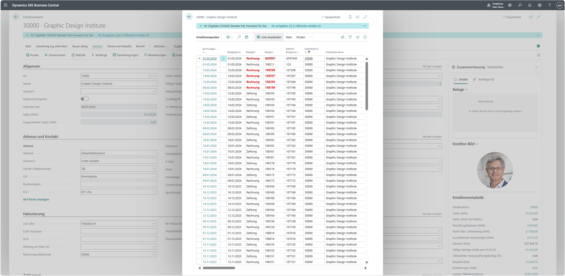The width and height of the screenshot is (565, 276).
Task: Open the filter pane with funnel icon
Action: click(x=350, y=37)
